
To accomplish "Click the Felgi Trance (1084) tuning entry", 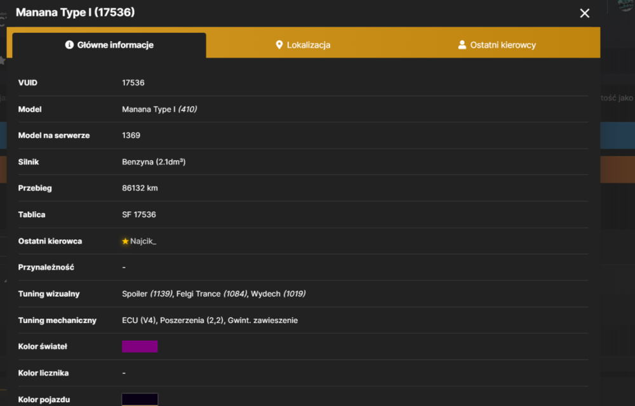I will pos(212,294).
